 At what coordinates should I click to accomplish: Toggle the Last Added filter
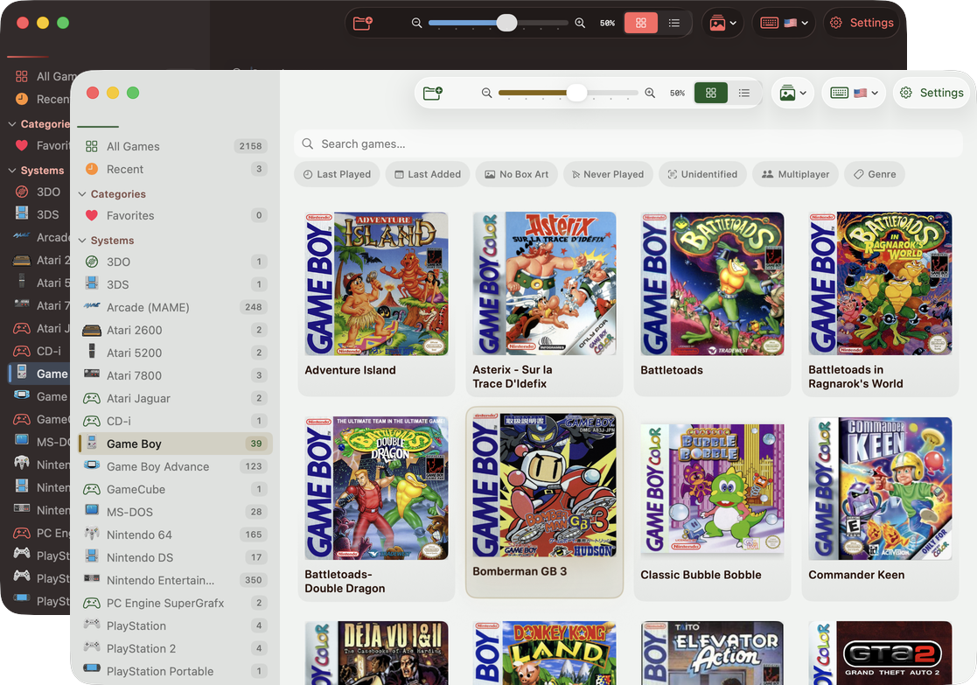point(428,174)
